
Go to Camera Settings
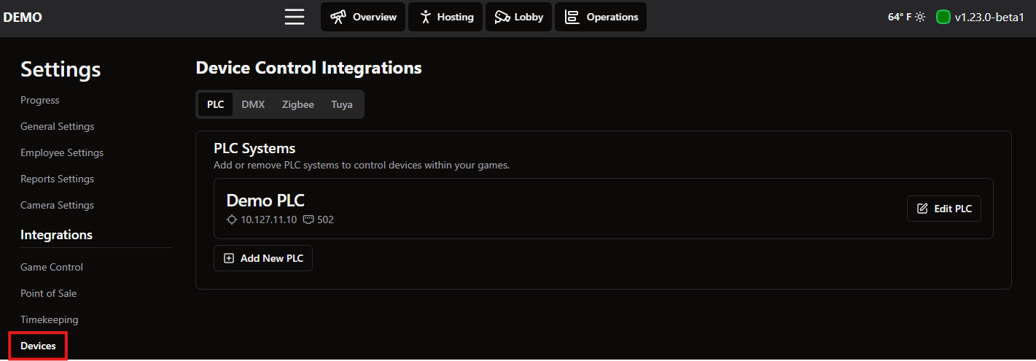(x=57, y=205)
